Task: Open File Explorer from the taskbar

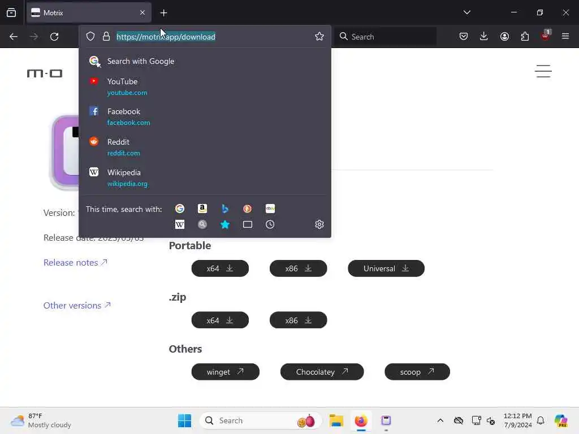Action: [336, 420]
